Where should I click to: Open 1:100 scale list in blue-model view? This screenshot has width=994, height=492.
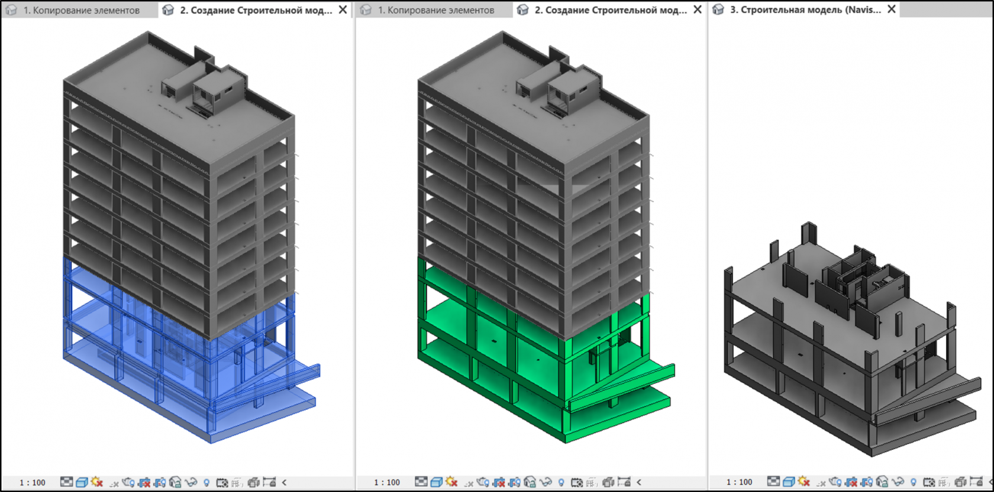click(x=33, y=483)
